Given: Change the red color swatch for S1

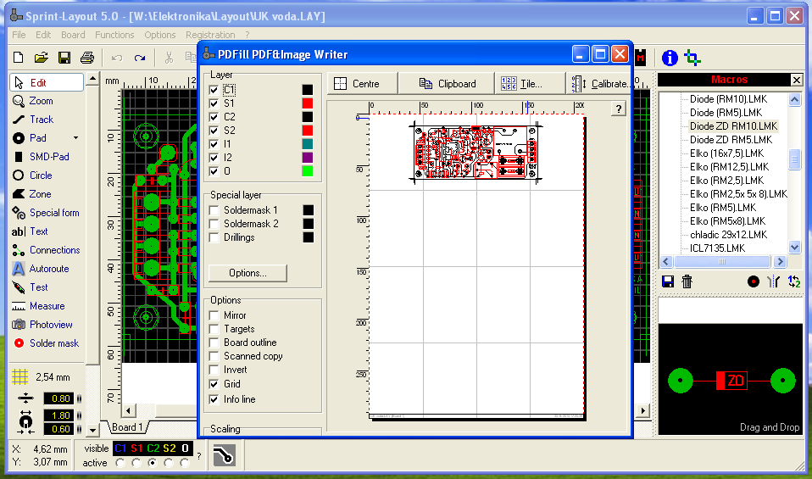Looking at the screenshot, I should pyautogui.click(x=307, y=103).
